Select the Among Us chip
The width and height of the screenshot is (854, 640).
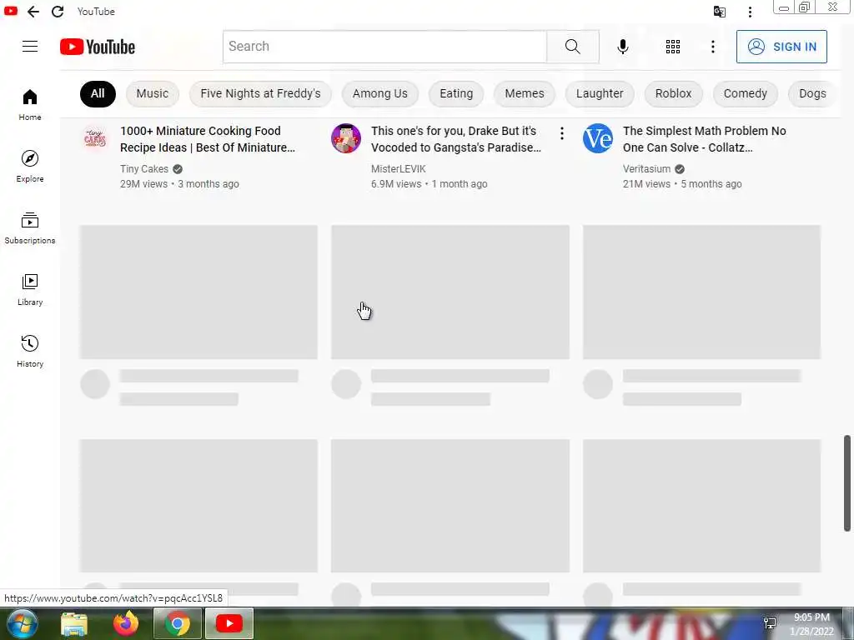tap(379, 93)
